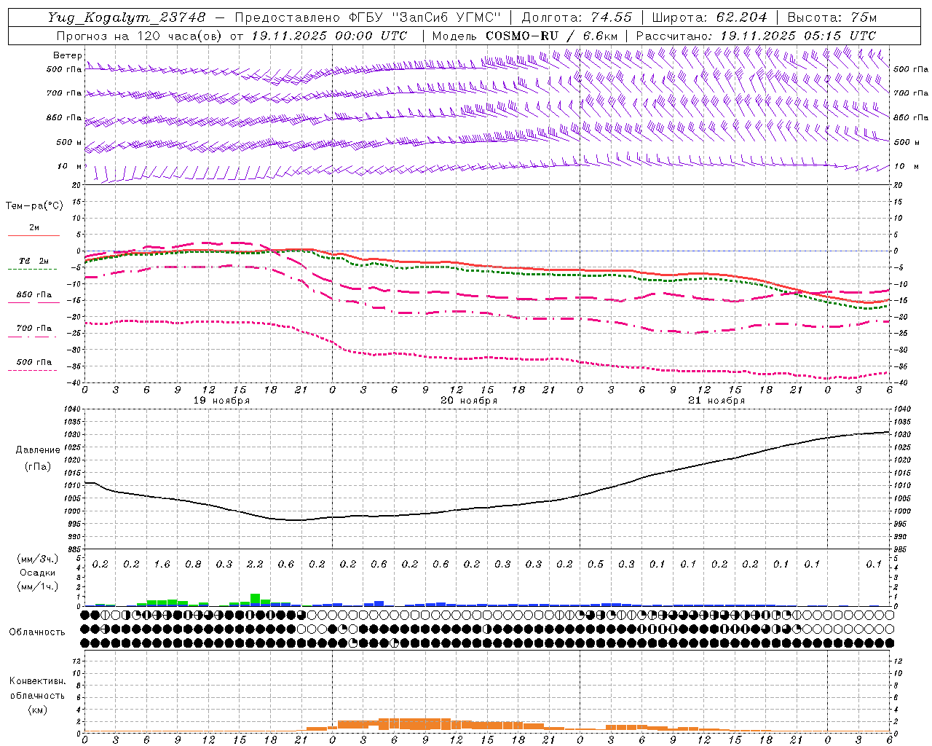Click the 0.8 three-hour precipitation value
The height and width of the screenshot is (746, 932).
[x=193, y=565]
